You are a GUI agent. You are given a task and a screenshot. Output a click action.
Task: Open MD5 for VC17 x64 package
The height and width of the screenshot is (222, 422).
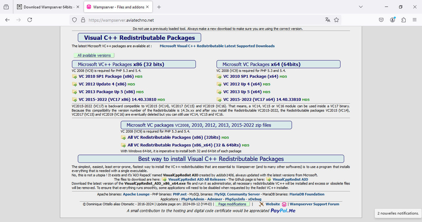[306, 100]
